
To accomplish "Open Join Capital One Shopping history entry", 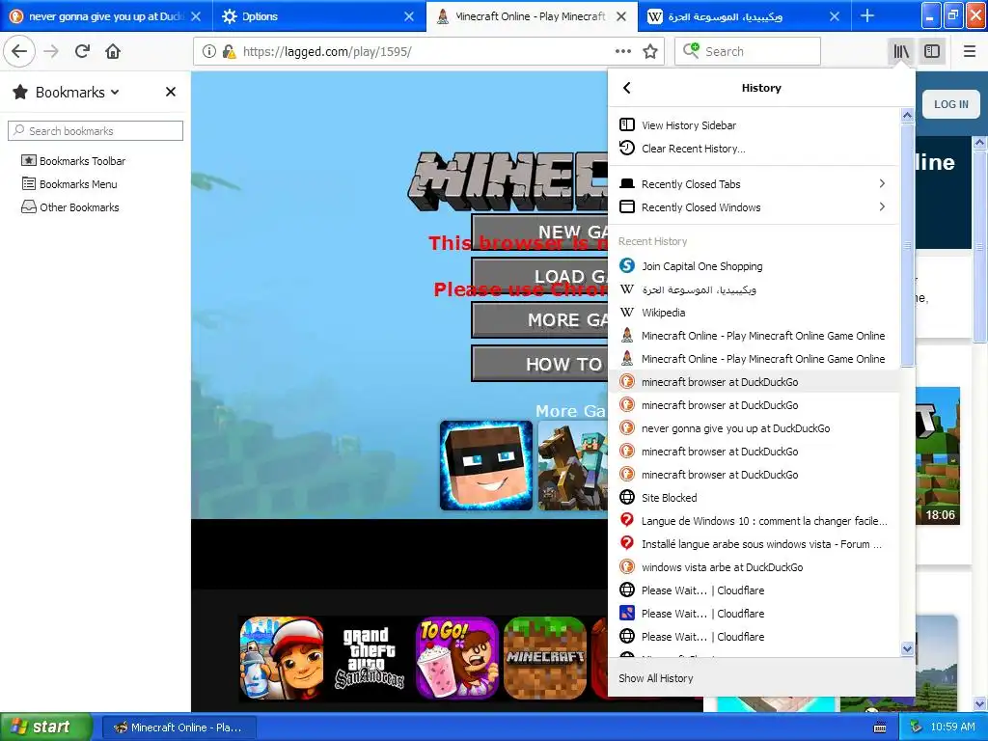I will (754, 266).
